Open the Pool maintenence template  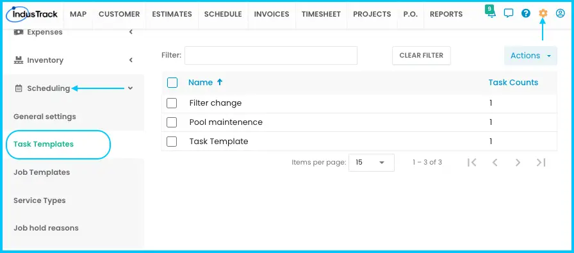[x=226, y=122]
